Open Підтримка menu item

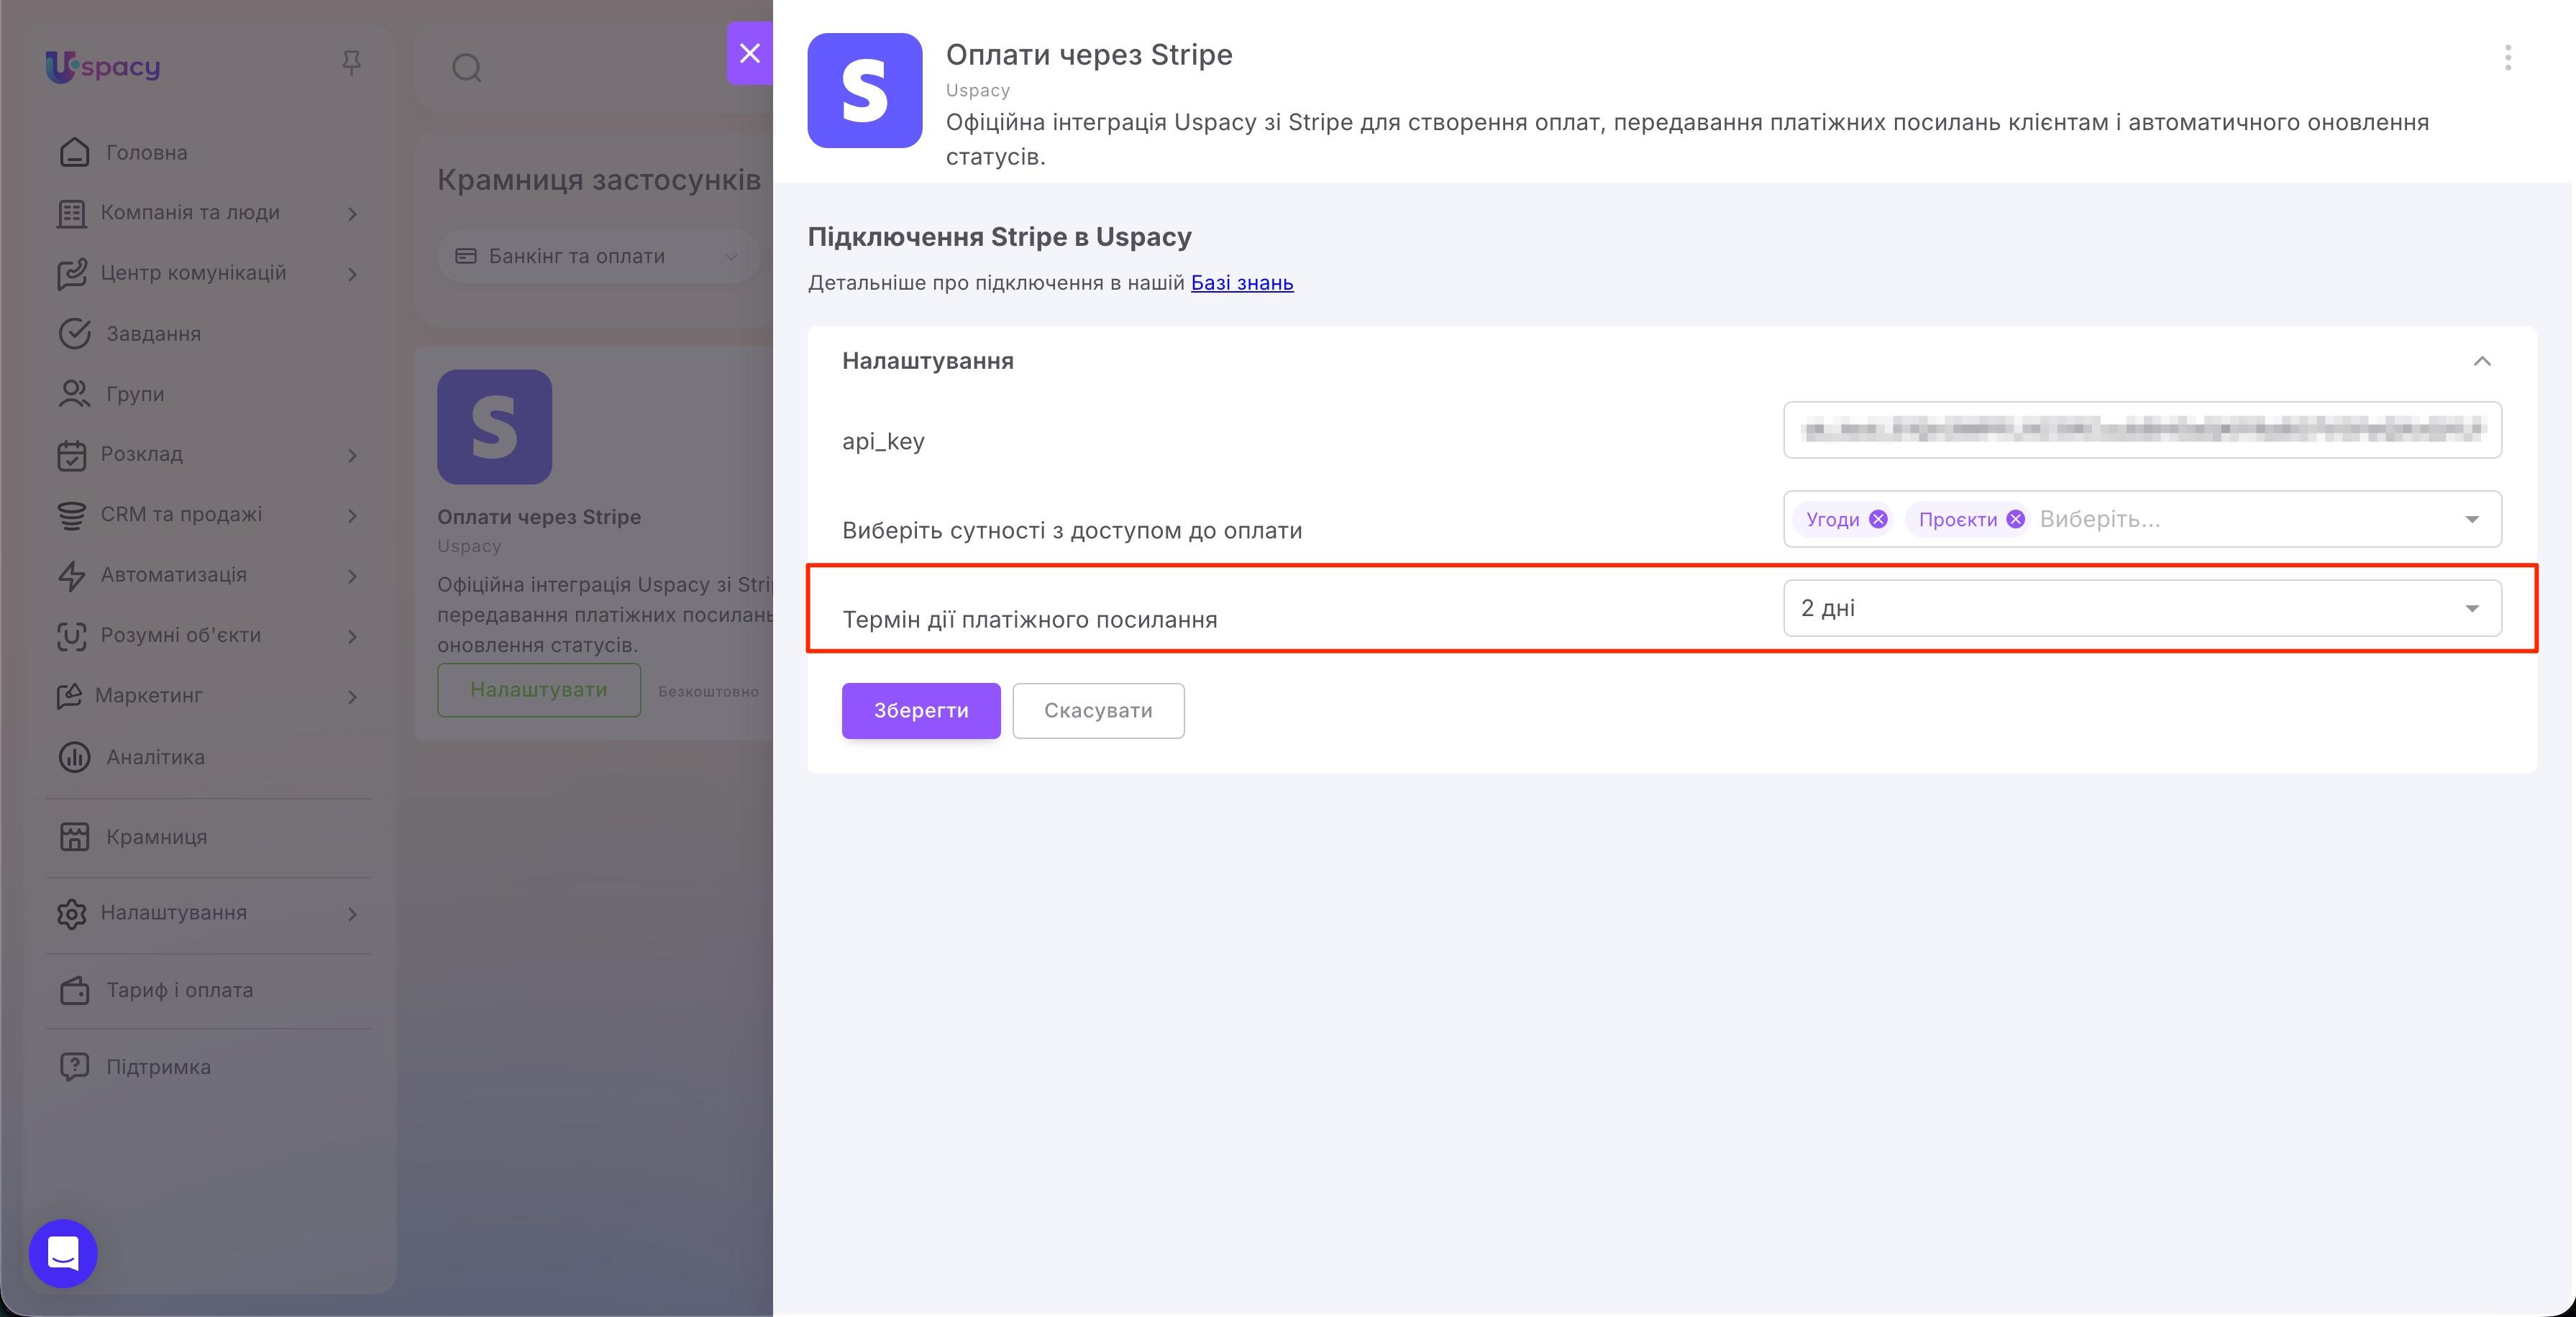click(159, 1067)
